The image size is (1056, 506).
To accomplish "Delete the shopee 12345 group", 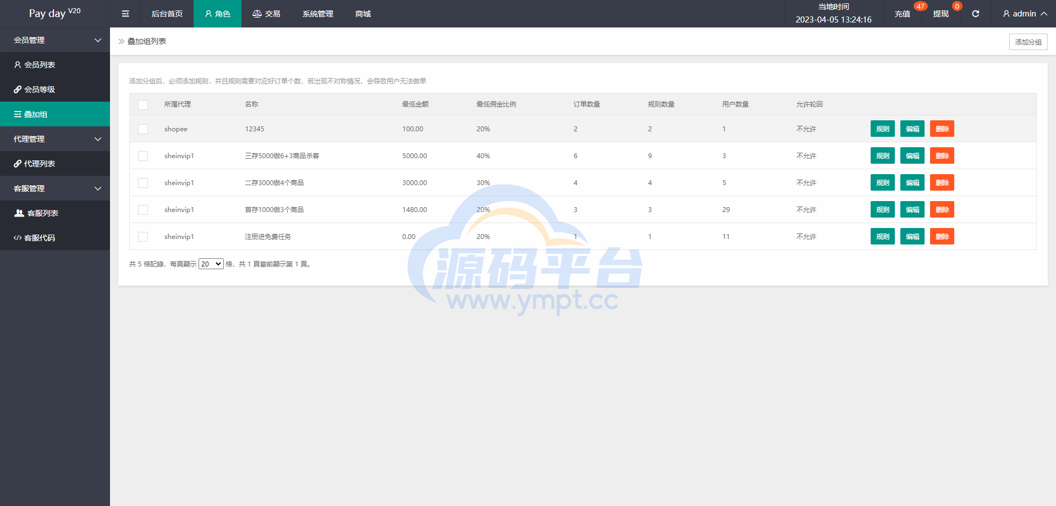I will pos(942,129).
